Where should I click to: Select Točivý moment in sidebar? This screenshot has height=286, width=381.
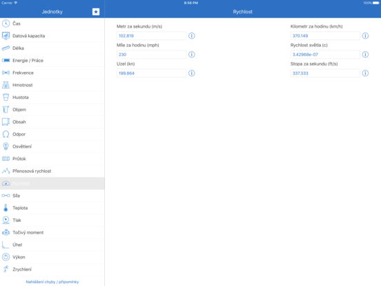52,233
